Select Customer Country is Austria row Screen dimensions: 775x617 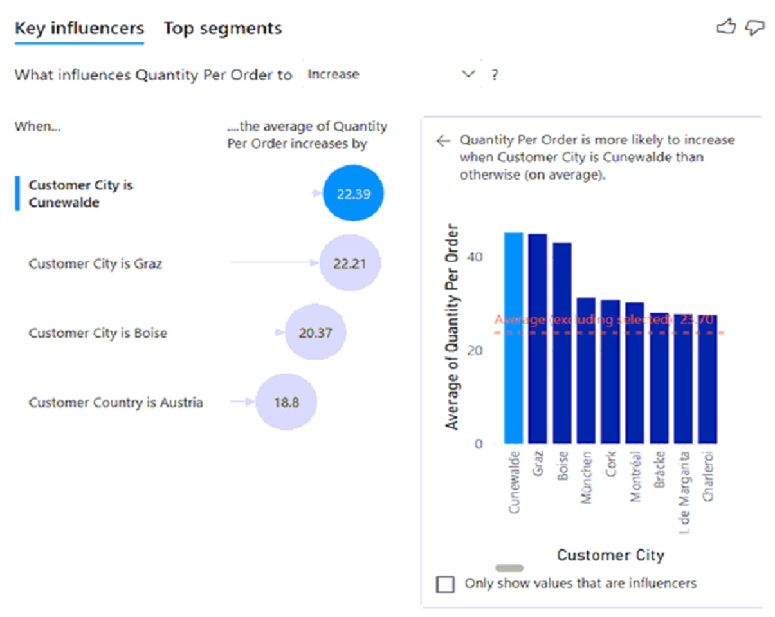click(116, 403)
